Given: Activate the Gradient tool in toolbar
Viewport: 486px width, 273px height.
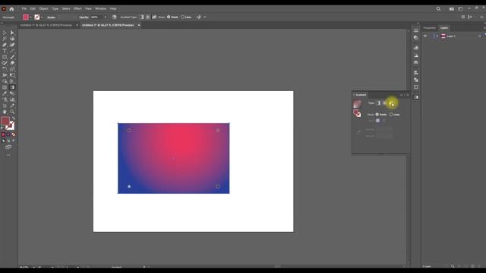Looking at the screenshot, I should (12, 87).
